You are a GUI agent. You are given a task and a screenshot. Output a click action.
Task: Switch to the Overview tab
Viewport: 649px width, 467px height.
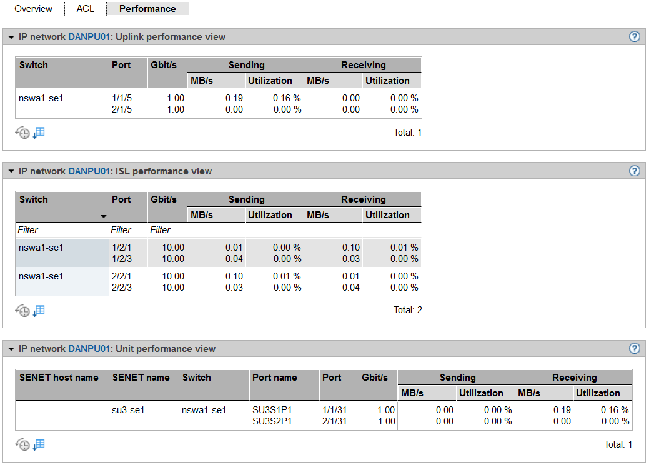(x=33, y=9)
